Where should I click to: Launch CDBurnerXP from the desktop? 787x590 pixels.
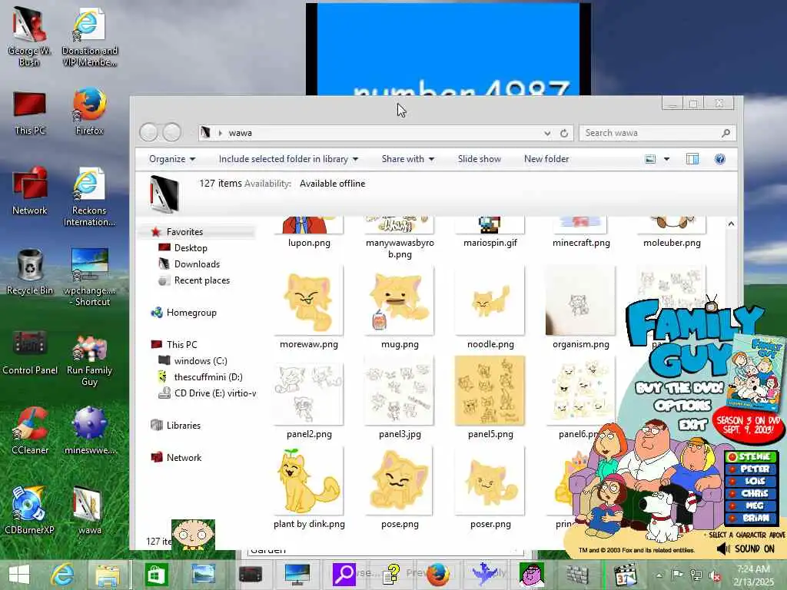[x=29, y=510]
